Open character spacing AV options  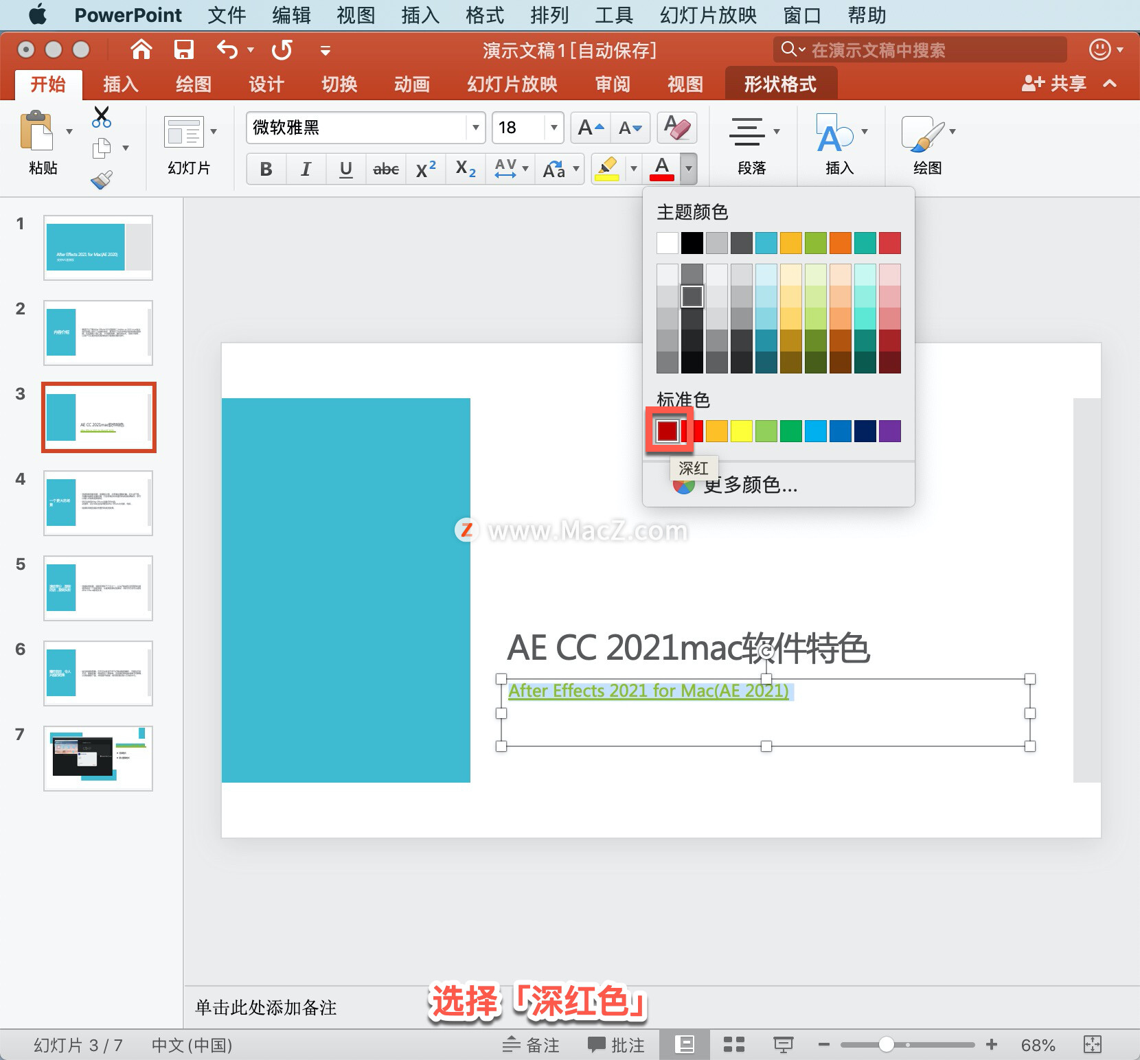pos(512,169)
